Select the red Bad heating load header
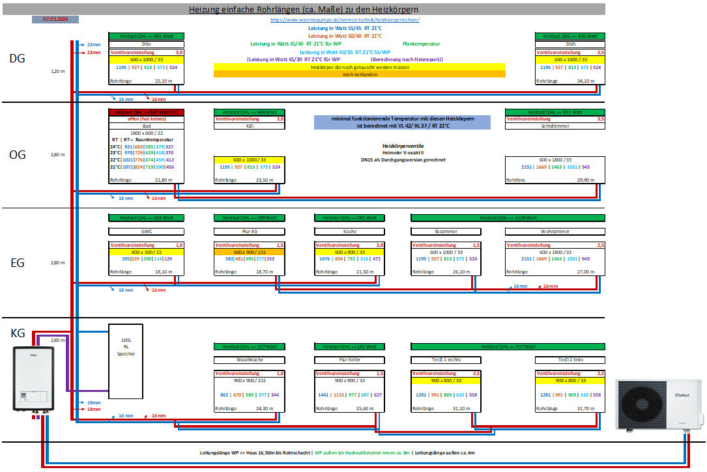This screenshot has height=472, width=707. click(x=147, y=112)
